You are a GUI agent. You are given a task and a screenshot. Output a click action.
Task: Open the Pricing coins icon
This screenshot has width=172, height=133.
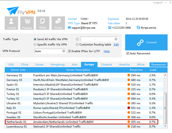(x=58, y=23)
